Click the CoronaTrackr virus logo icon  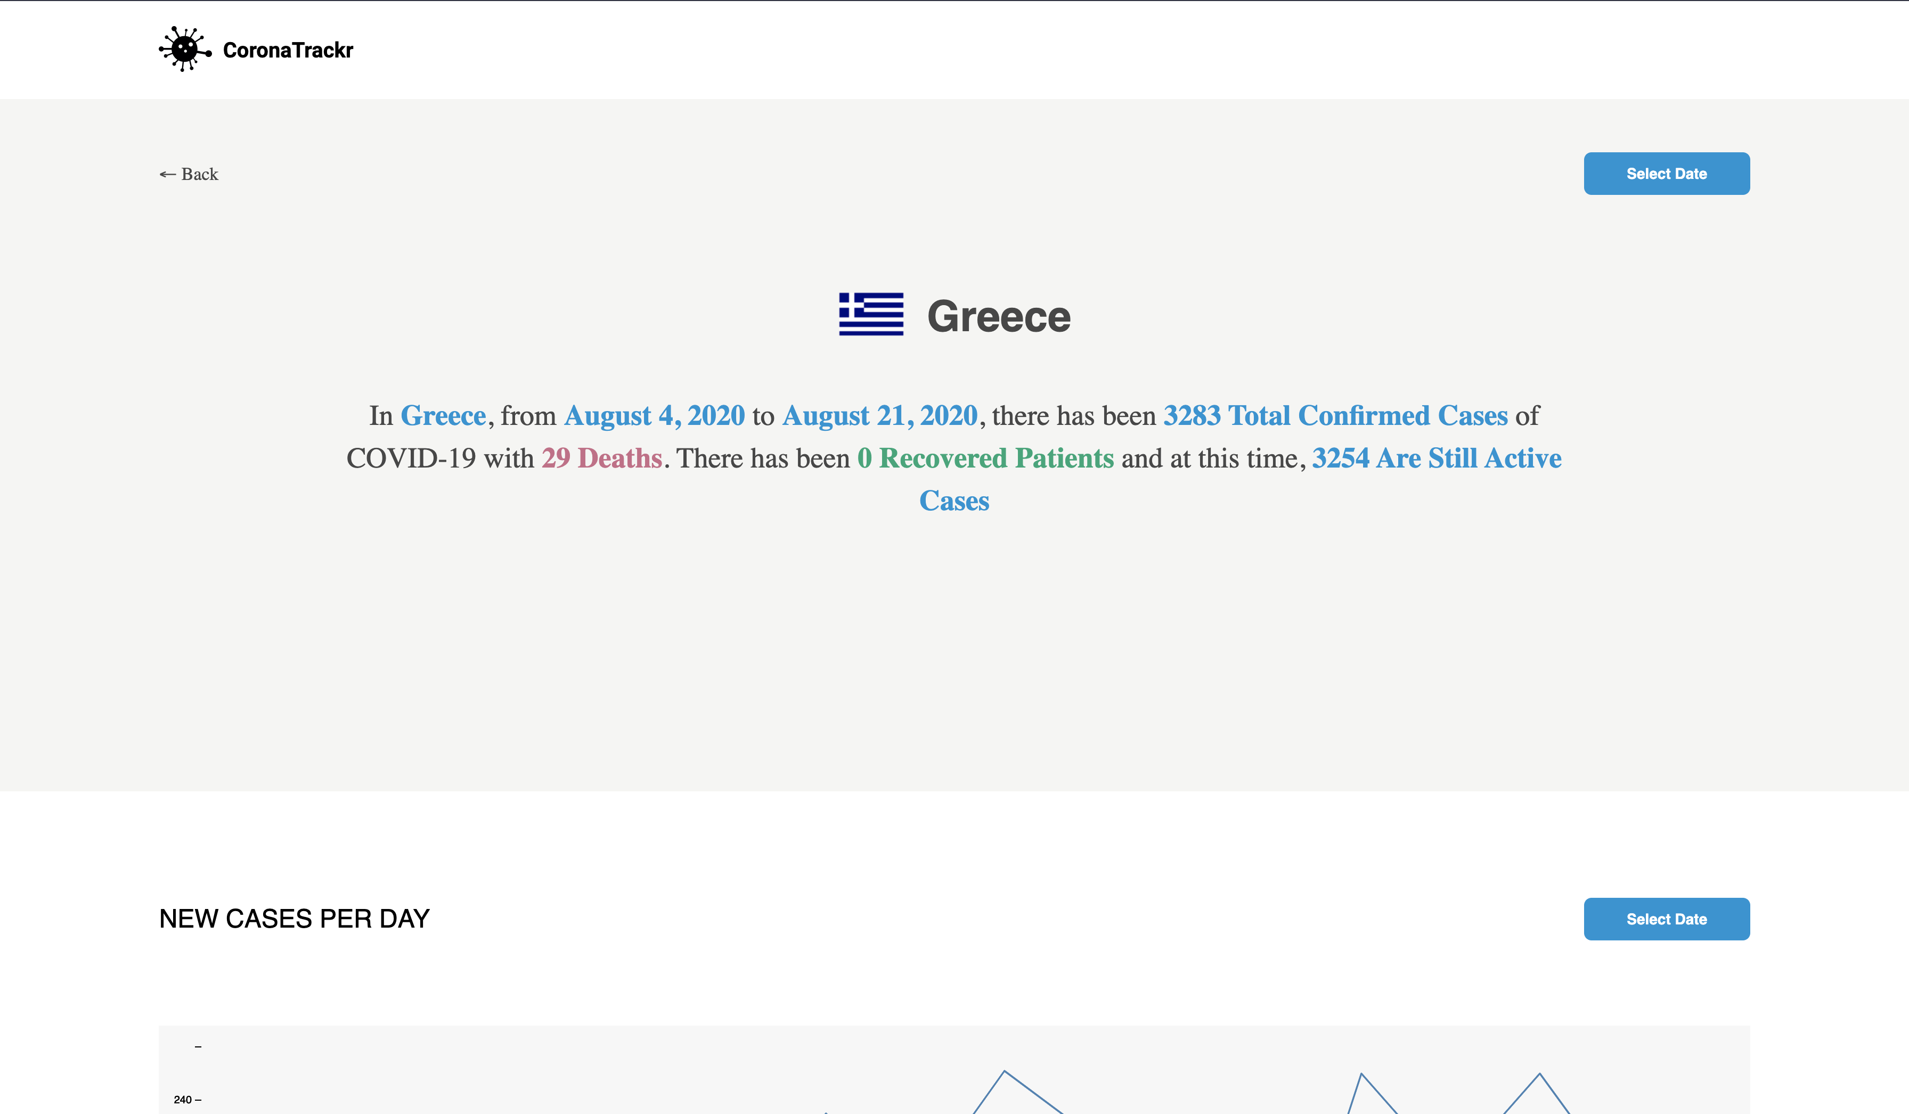pos(184,49)
